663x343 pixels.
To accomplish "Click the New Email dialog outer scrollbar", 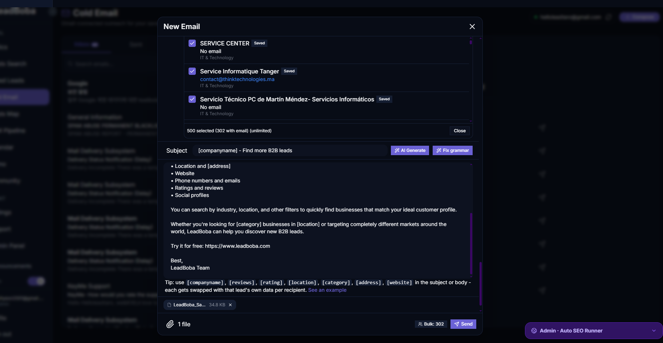I will (480, 283).
